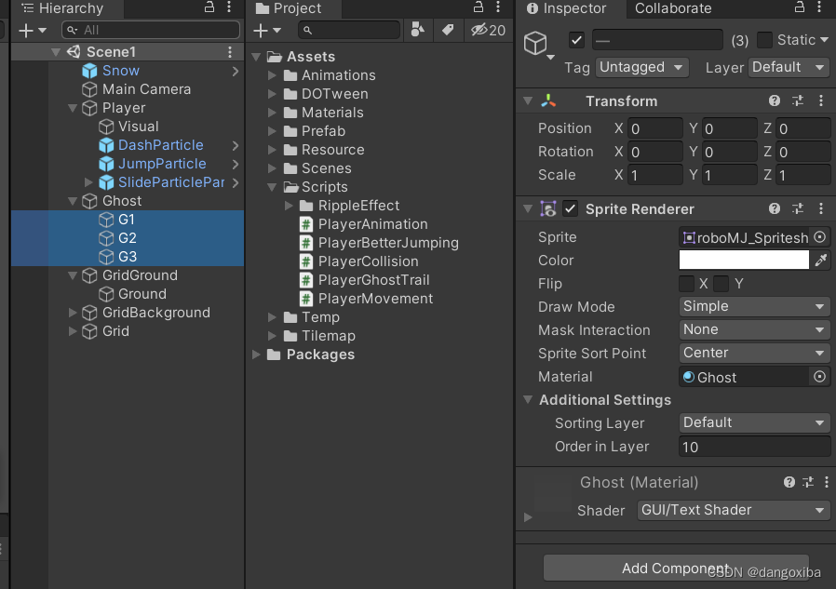Open Sprite Renderer help icon
This screenshot has width=836, height=589.
pyautogui.click(x=775, y=209)
